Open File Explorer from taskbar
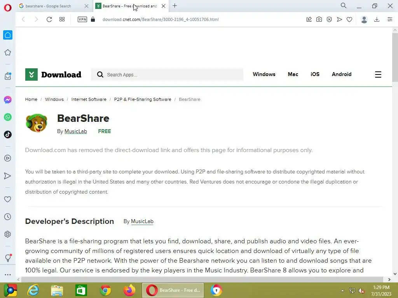 pyautogui.click(x=57, y=290)
